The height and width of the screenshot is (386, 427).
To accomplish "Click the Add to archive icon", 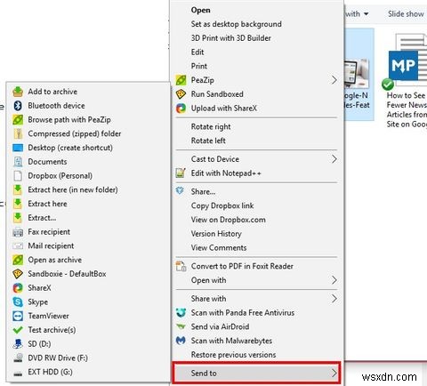I will (18, 92).
